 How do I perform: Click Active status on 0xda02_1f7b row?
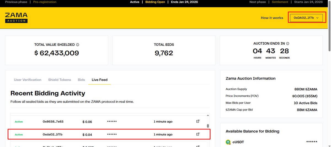coord(19,135)
